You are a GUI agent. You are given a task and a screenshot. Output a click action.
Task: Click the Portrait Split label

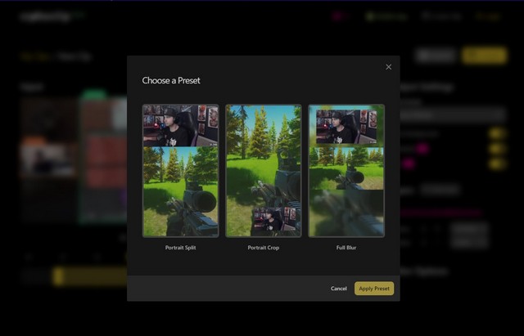[180, 247]
